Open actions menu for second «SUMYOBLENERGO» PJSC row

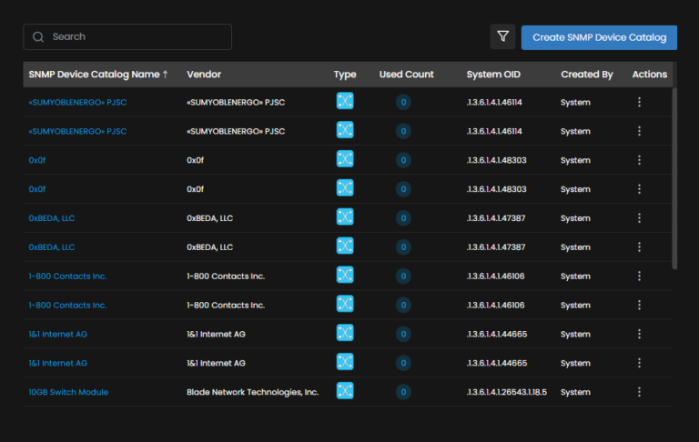pyautogui.click(x=639, y=131)
